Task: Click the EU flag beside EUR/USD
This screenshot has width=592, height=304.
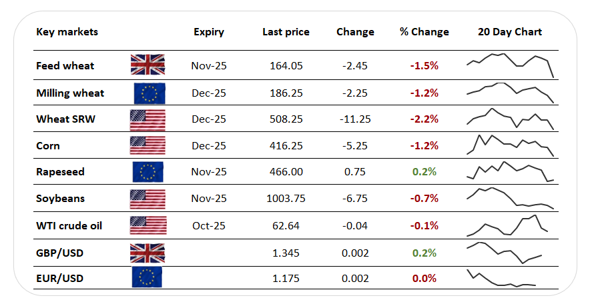Action: (x=147, y=277)
